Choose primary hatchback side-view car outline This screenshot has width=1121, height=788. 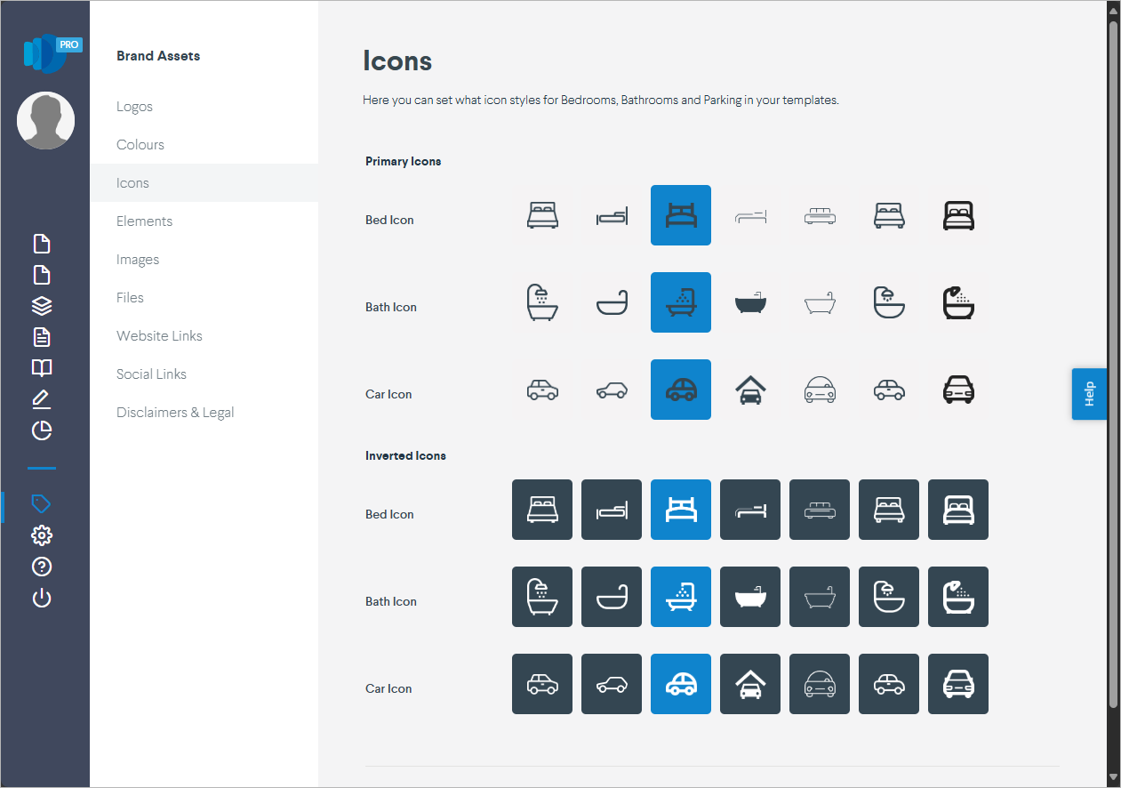click(612, 390)
